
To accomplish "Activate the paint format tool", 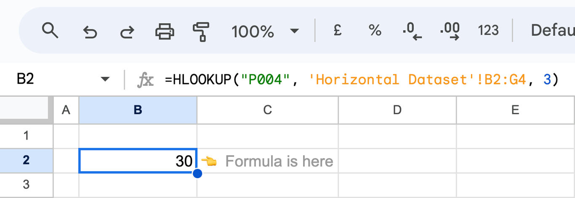I will (x=201, y=32).
